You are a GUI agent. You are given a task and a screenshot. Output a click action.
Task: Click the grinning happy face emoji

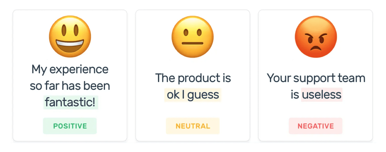coord(70,36)
